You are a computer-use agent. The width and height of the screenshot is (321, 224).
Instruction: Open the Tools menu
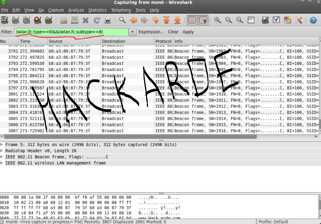pos(140,10)
